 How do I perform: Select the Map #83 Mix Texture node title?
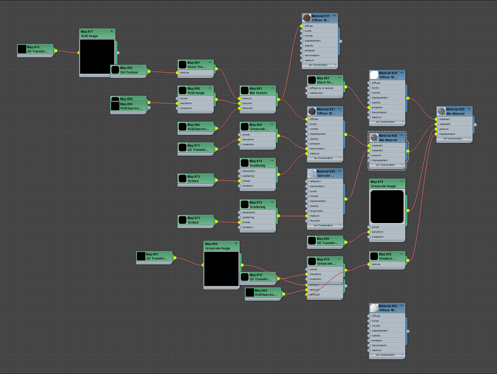[x=258, y=91]
